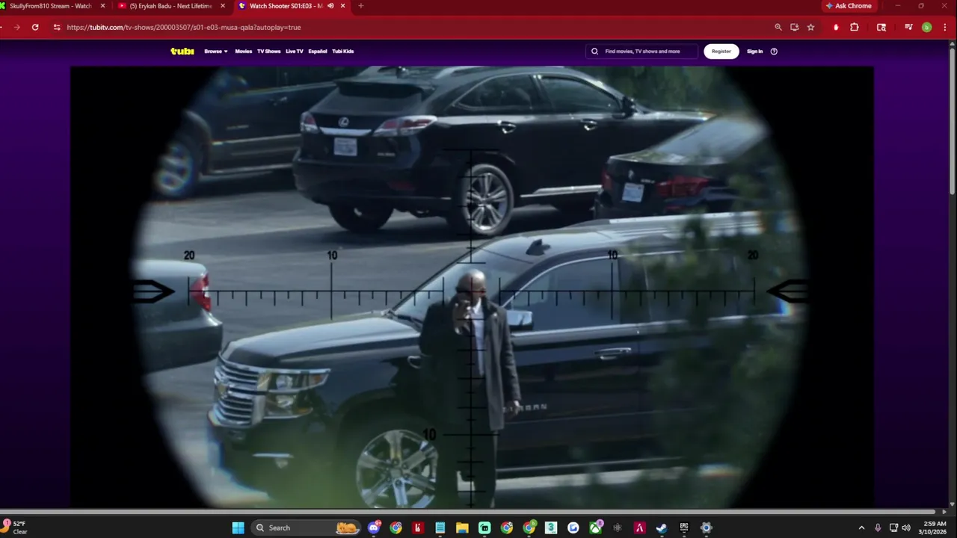957x538 pixels.
Task: Focus the Find movies, TV shows search field
Action: tap(641, 52)
